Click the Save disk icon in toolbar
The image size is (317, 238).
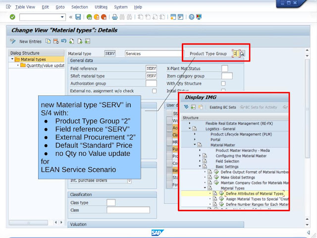[78, 17]
